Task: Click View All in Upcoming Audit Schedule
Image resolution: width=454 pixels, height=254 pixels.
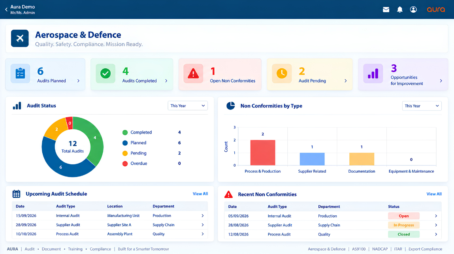Action: (x=200, y=194)
